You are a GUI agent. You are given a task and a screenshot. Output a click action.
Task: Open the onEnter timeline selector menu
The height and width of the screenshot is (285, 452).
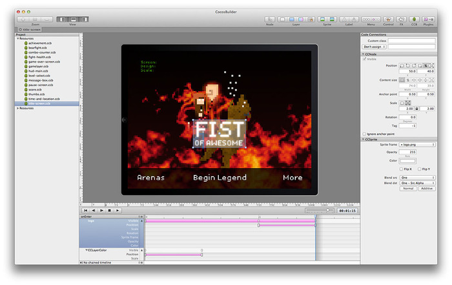tap(141, 216)
